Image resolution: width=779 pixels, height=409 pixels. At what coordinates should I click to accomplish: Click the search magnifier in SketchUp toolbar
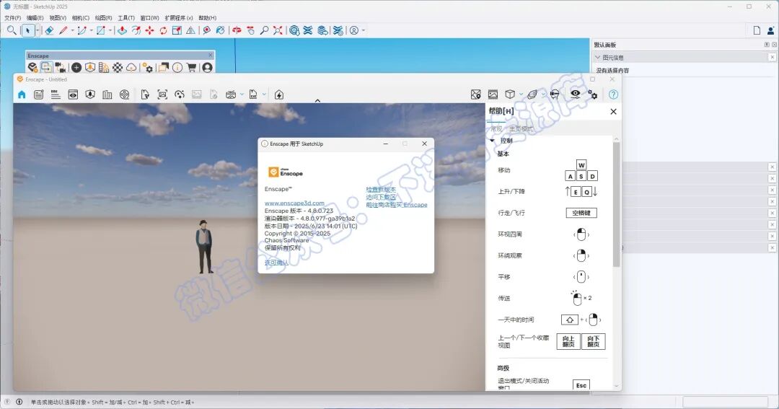tap(12, 30)
